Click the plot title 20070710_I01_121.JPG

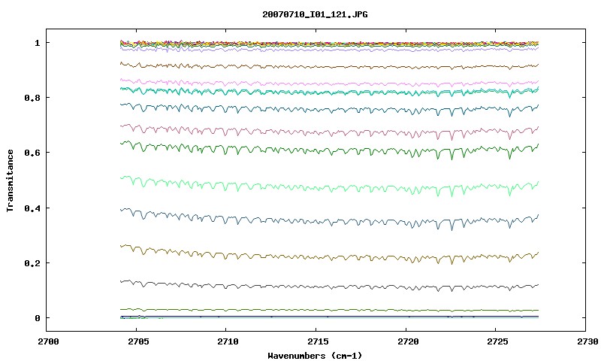(315, 14)
